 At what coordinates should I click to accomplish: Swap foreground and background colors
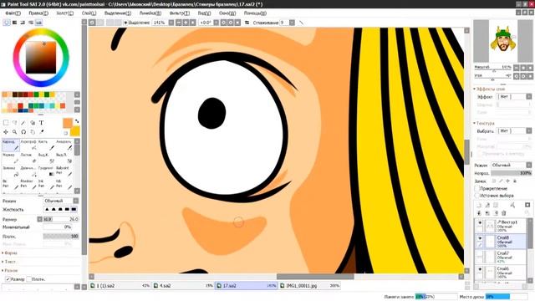pyautogui.click(x=77, y=121)
